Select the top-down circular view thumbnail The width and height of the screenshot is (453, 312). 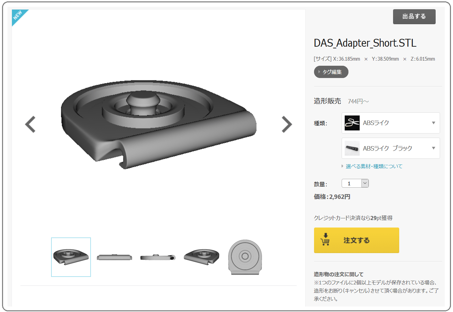[245, 257]
